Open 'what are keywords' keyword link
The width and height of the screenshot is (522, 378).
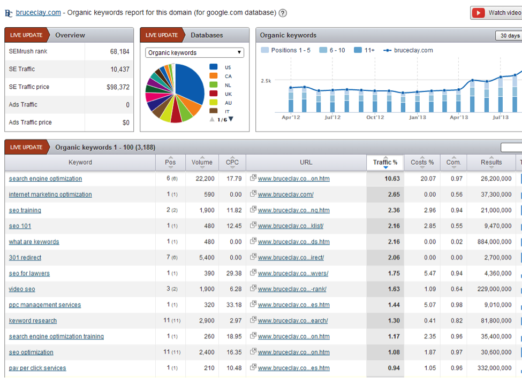coord(34,242)
